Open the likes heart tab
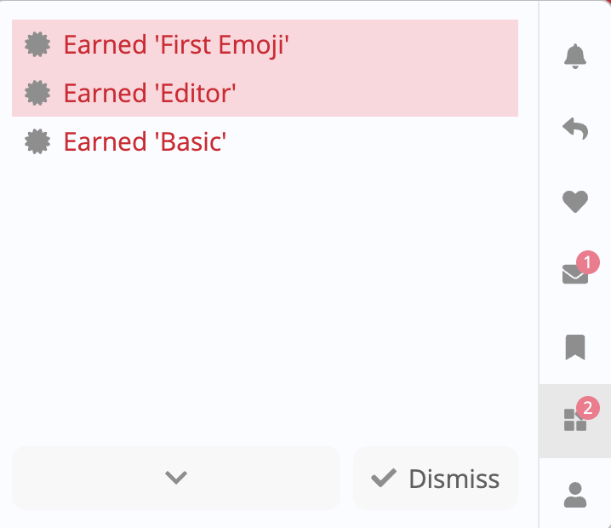The image size is (611, 528). coord(575,202)
